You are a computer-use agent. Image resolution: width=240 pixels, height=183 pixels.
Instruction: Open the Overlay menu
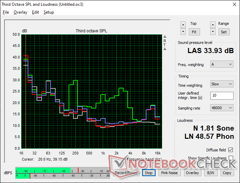tap(20, 12)
